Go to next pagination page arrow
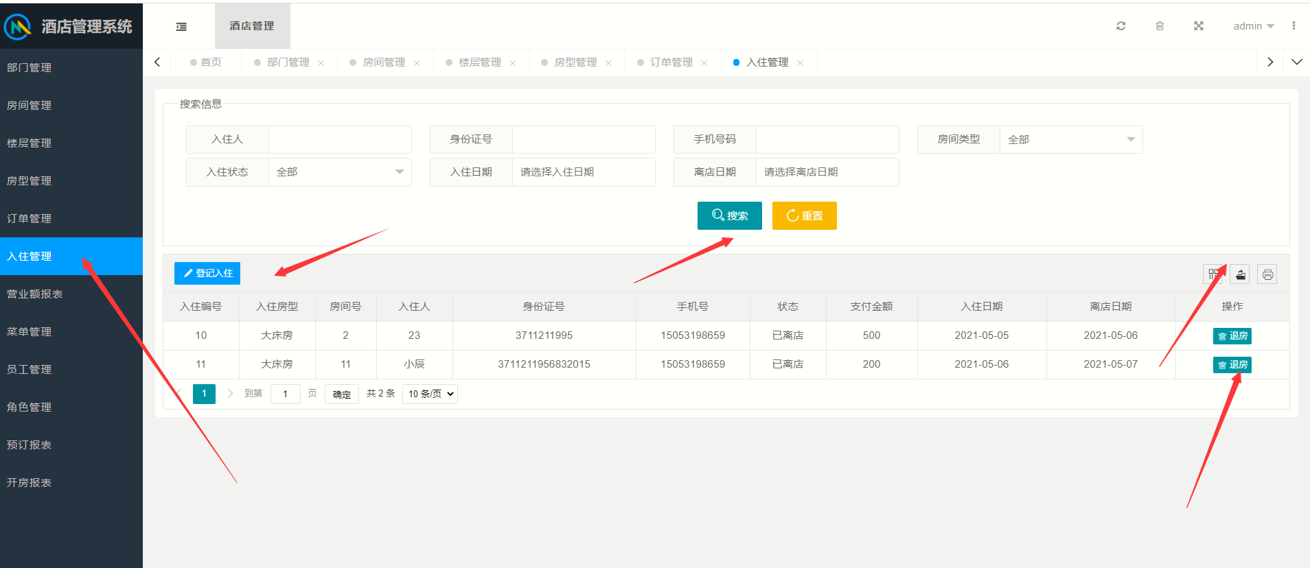The width and height of the screenshot is (1310, 568). (x=230, y=393)
